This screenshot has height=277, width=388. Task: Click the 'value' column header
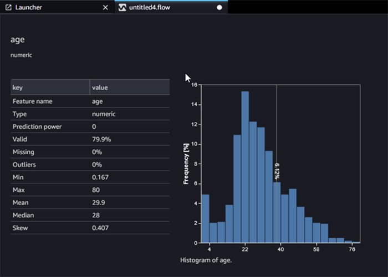pos(130,87)
